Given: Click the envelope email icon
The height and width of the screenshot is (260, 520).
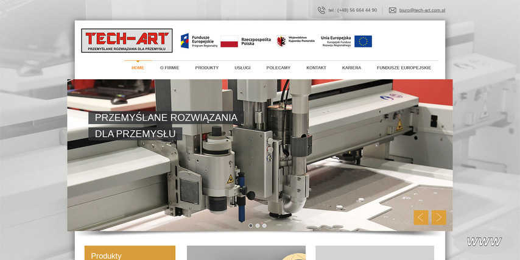Looking at the screenshot, I should 392,10.
